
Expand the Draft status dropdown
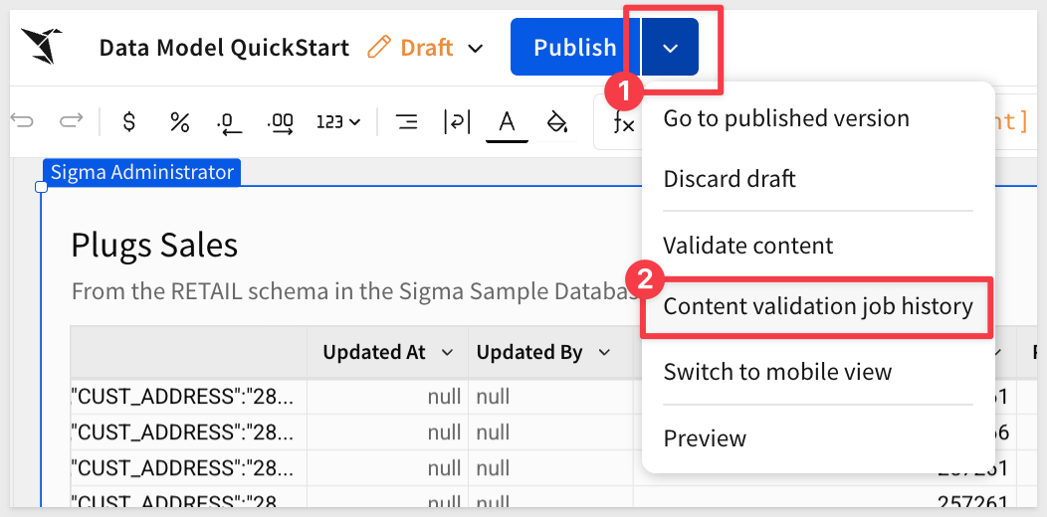pos(476,48)
